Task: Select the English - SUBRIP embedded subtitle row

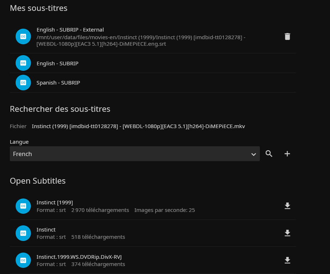Action: (57, 64)
